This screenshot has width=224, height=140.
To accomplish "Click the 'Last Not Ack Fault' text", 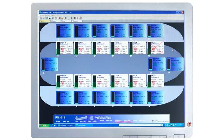I will click(x=103, y=118).
